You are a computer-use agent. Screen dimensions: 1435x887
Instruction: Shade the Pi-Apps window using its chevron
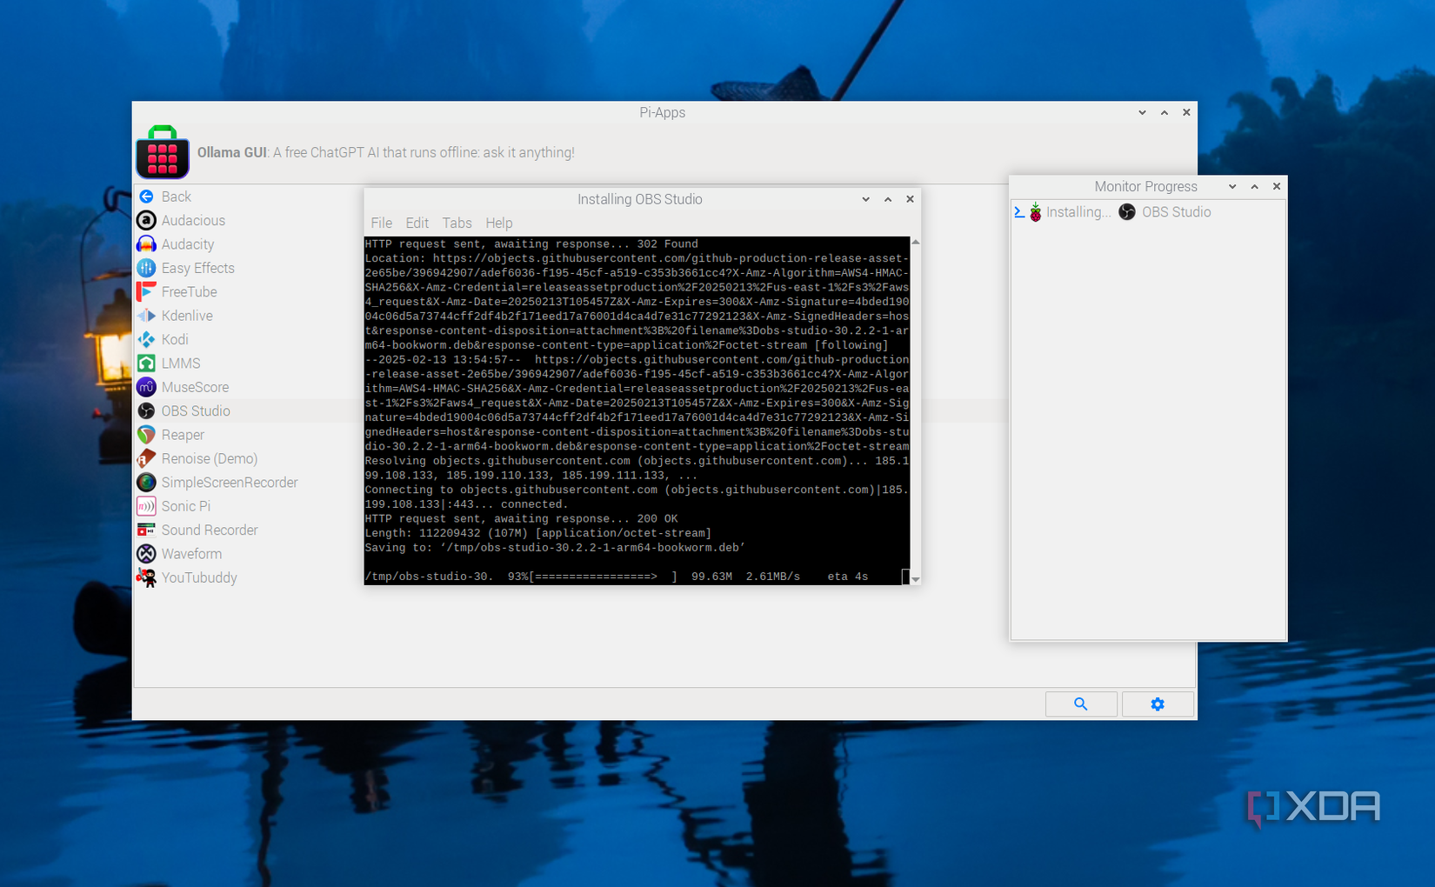(x=1141, y=112)
